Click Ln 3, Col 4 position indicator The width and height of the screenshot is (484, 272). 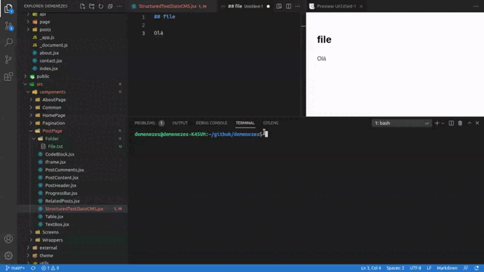[371, 268]
